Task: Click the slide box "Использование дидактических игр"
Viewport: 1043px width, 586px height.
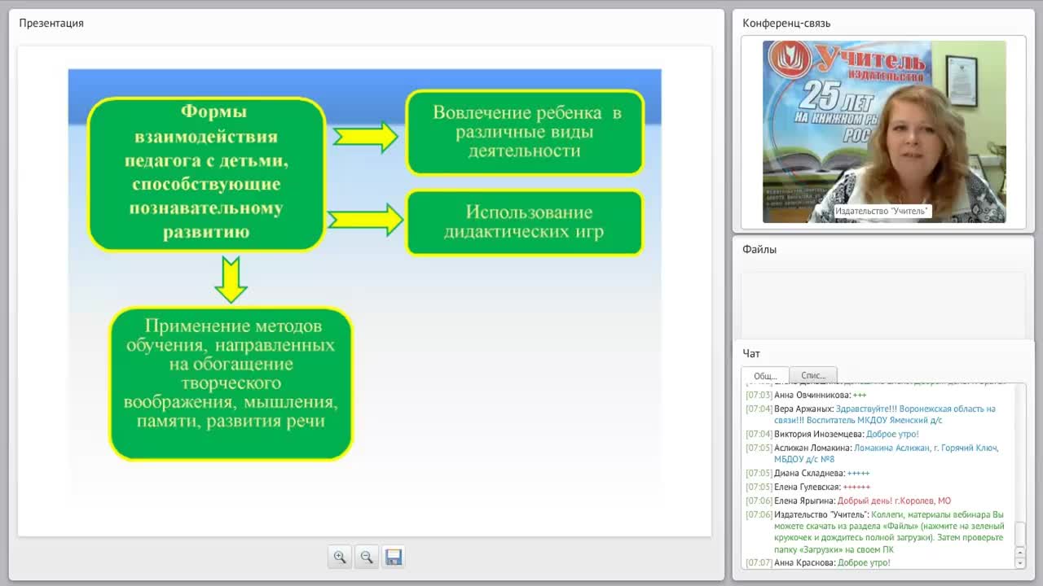Action: (525, 222)
